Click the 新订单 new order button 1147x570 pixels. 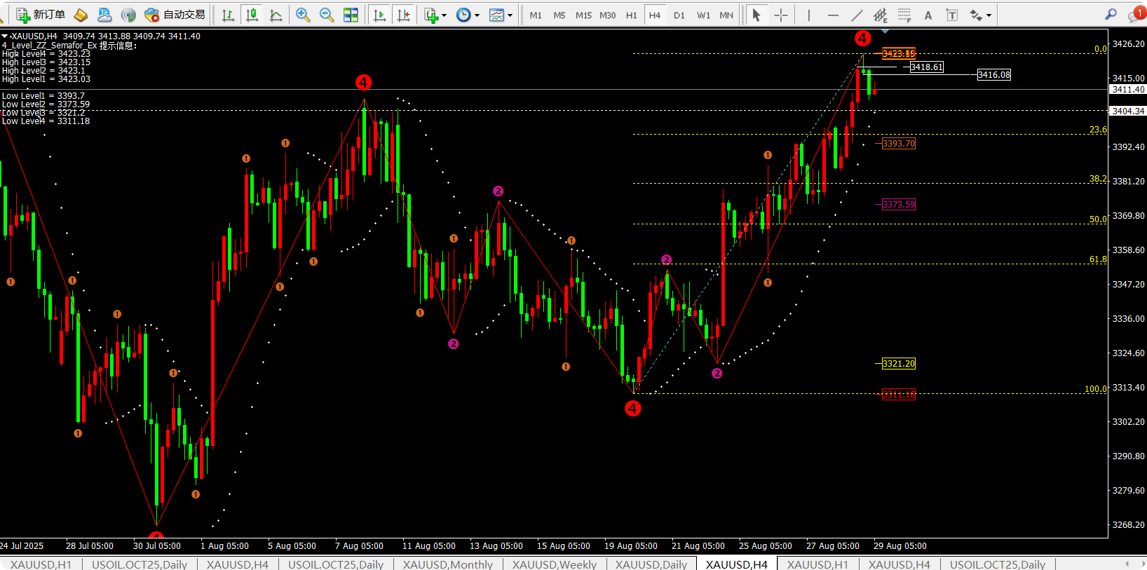(x=41, y=15)
